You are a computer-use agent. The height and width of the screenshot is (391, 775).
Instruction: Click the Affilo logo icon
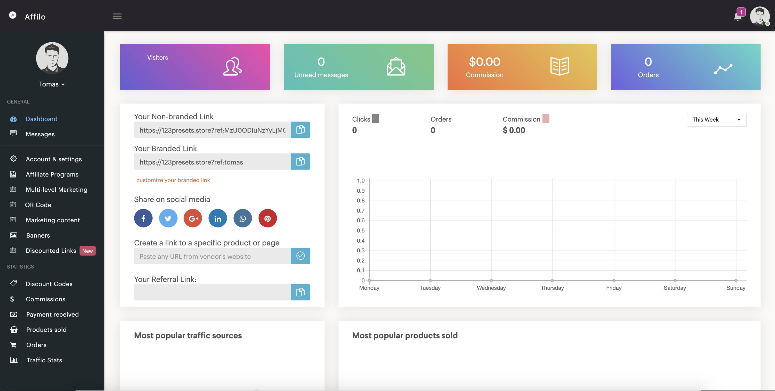click(x=13, y=15)
